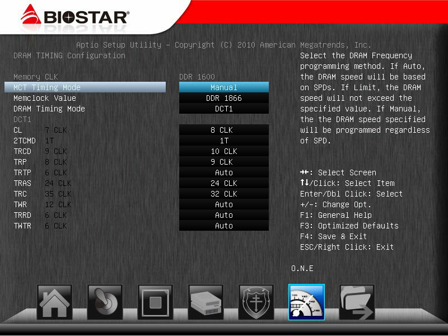Click the DDR 1600 memory clock value
The width and height of the screenshot is (448, 336).
tap(197, 77)
